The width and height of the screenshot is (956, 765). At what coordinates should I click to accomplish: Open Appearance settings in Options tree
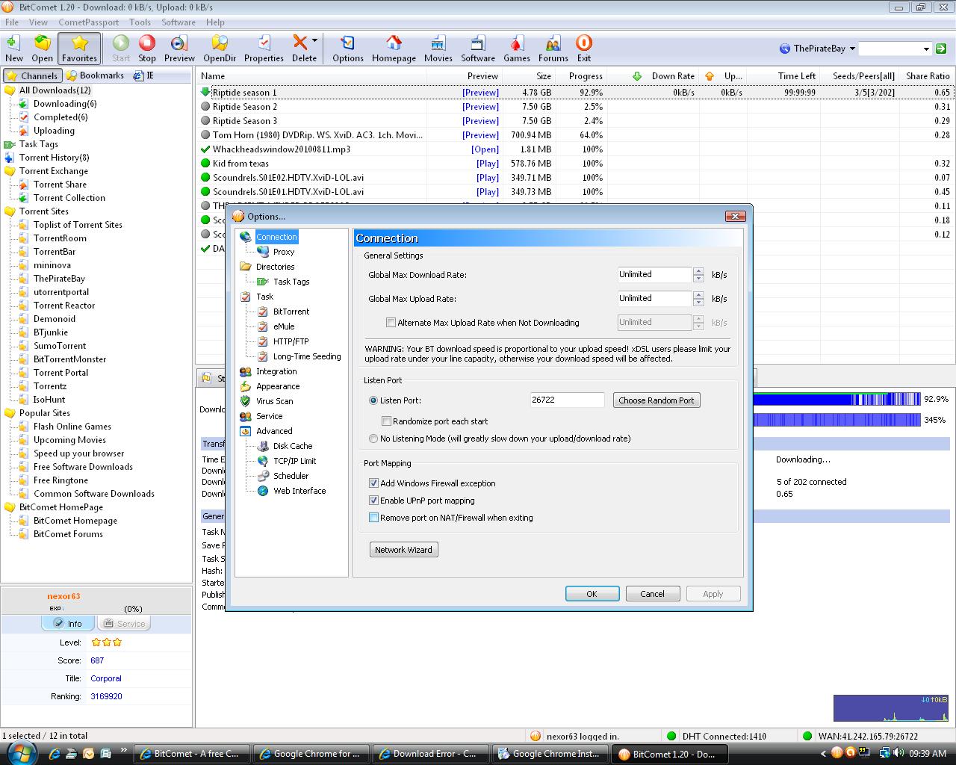tap(278, 386)
